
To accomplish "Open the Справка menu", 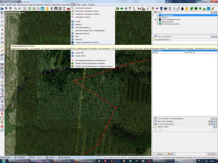I will [91, 5].
